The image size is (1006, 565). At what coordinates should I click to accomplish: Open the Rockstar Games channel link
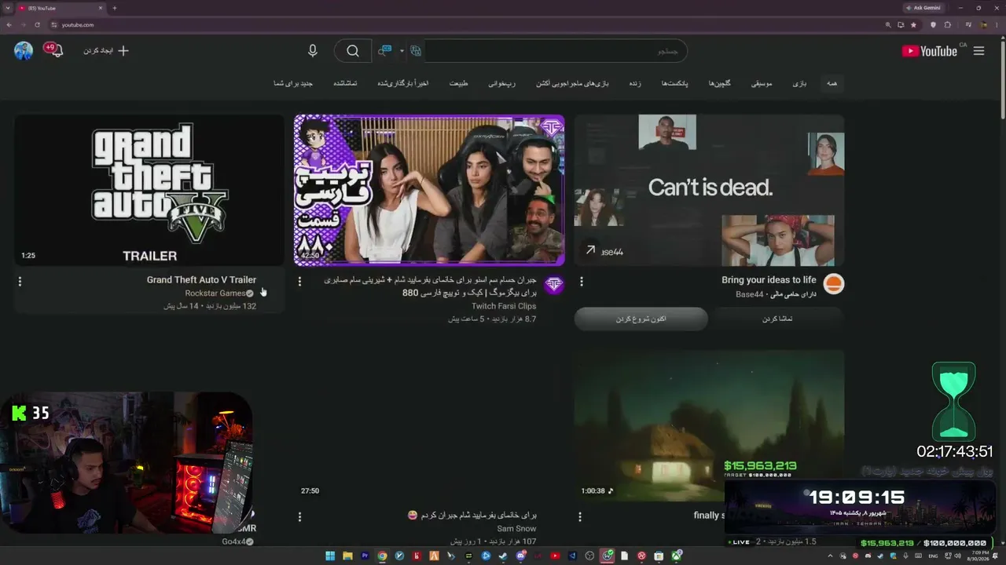215,293
